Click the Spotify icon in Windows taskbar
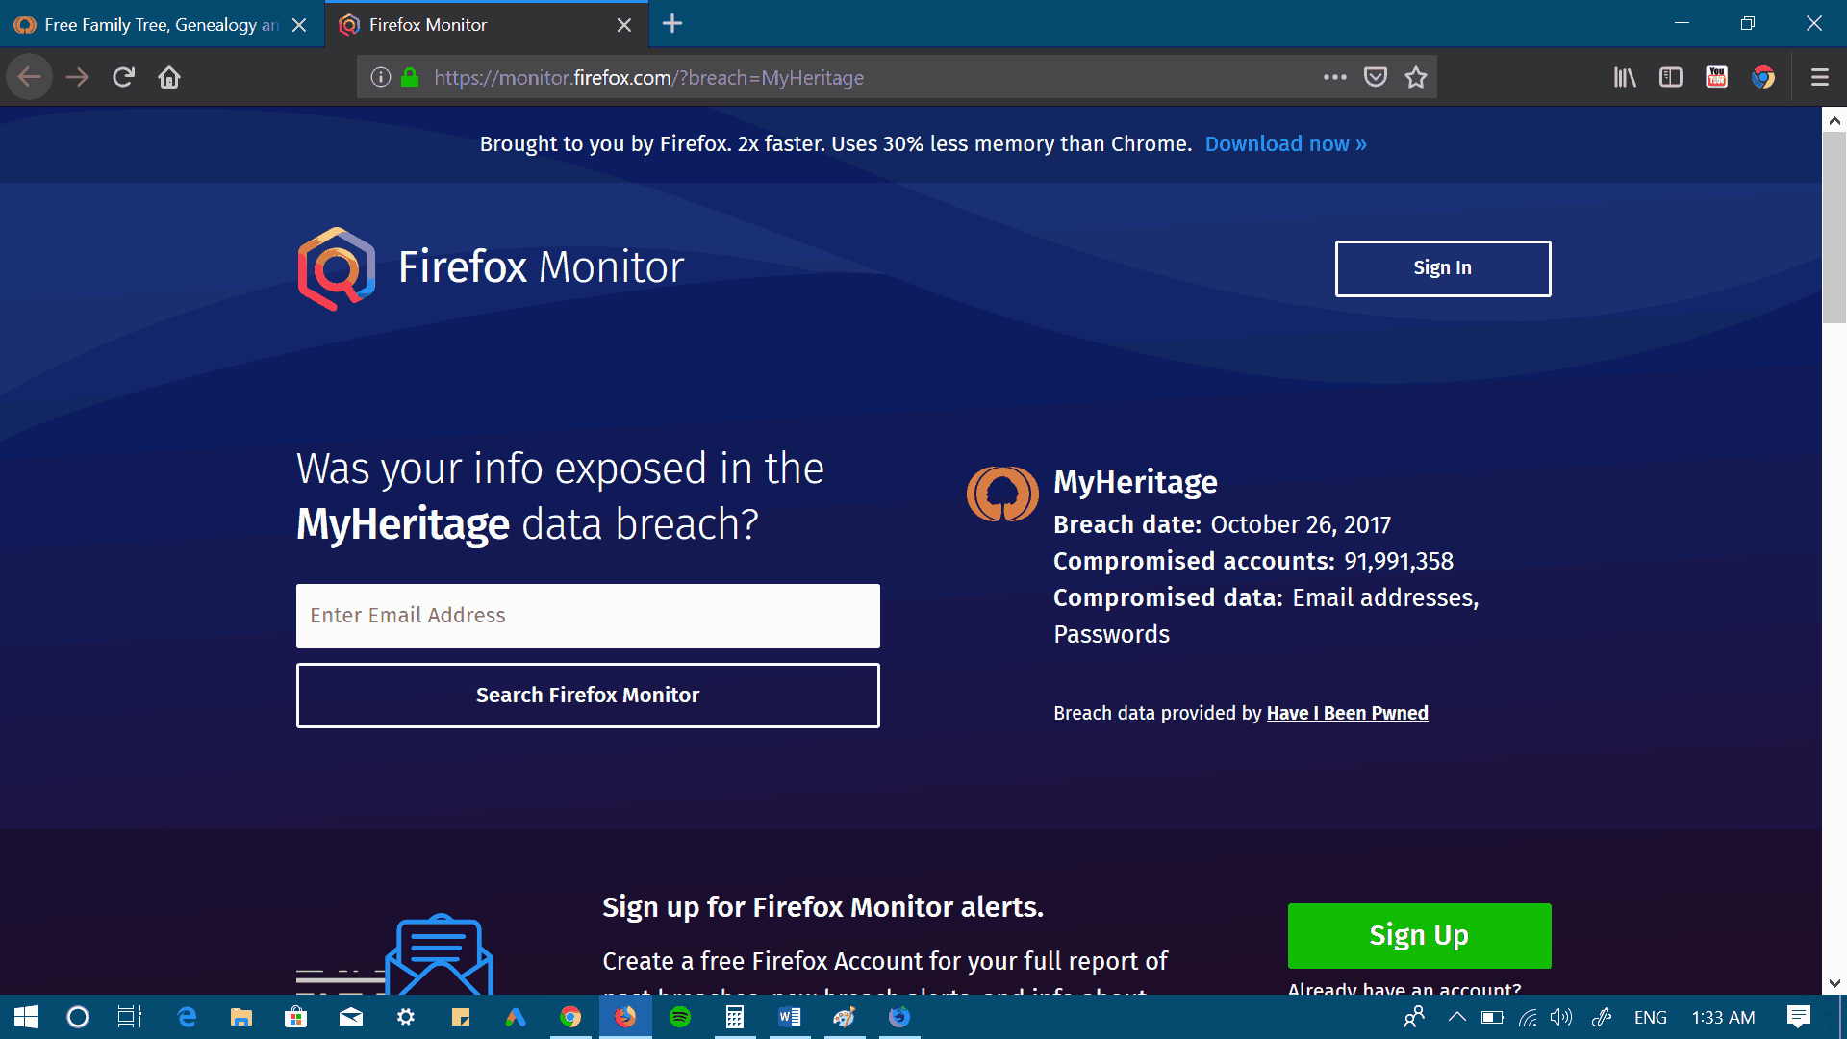1847x1039 pixels. click(x=681, y=1016)
